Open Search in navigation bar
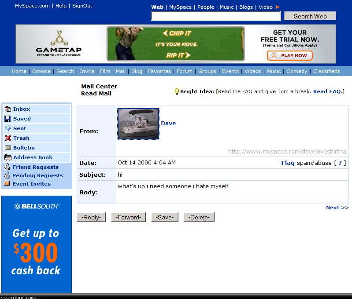 65,71
